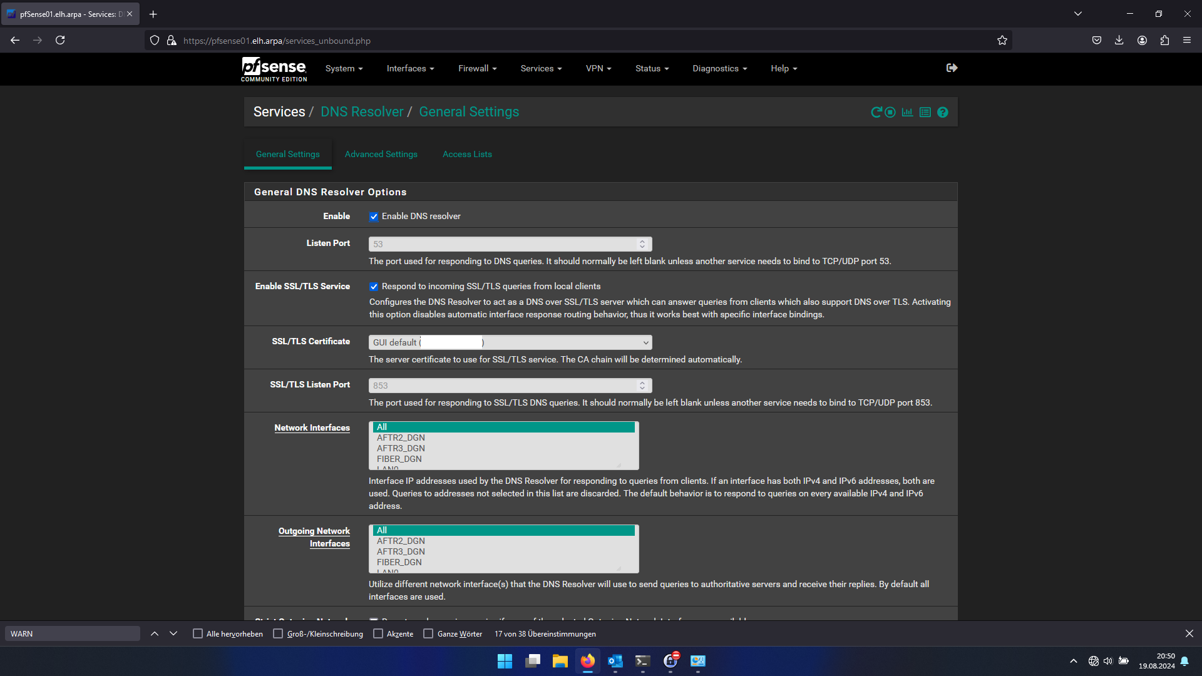Image resolution: width=1202 pixels, height=676 pixels.
Task: Open the help question mark icon
Action: pyautogui.click(x=943, y=112)
